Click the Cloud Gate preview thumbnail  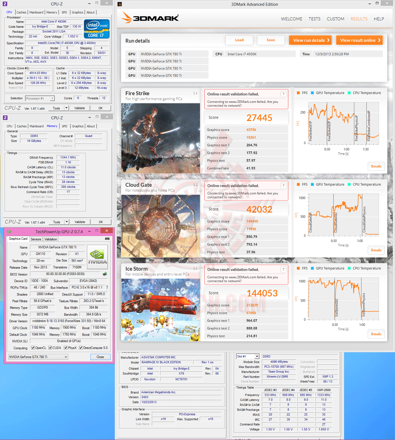[x=161, y=226]
